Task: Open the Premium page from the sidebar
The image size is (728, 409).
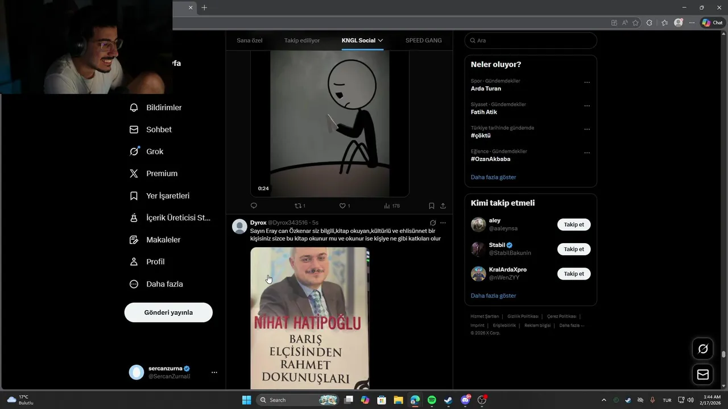Action: pos(154,174)
